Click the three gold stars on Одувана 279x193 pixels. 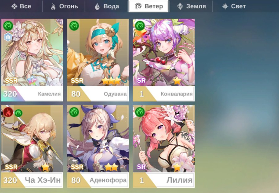112,81
